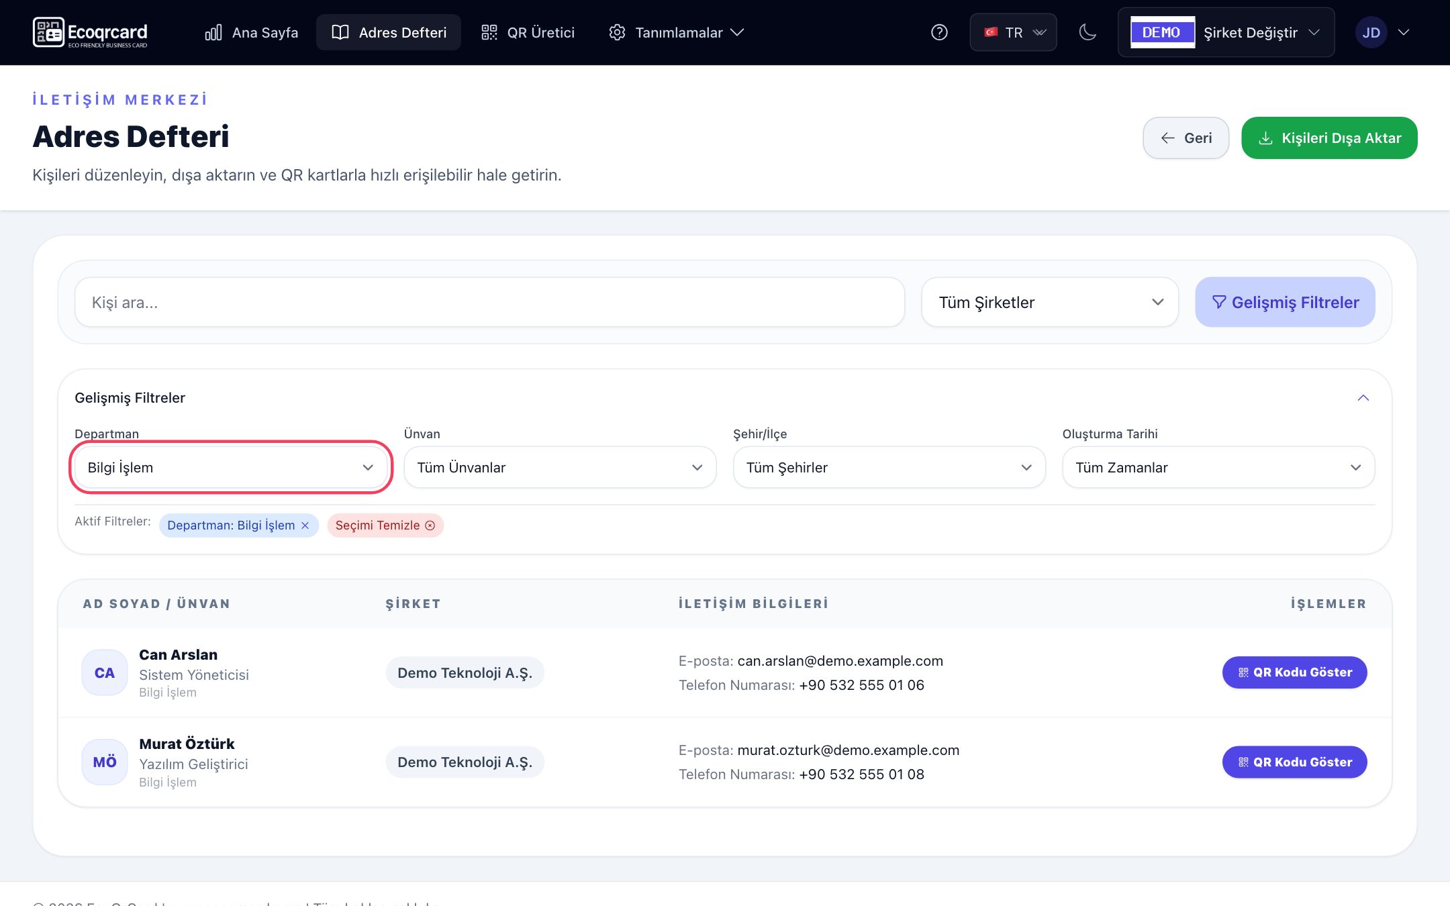Screen dimensions: 1450x906
Task: Click the JD user avatar
Action: pos(1371,32)
